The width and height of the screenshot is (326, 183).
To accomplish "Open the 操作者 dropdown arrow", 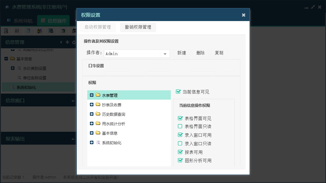I will click(165, 54).
